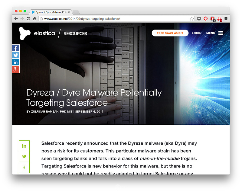The height and width of the screenshot is (192, 242).
Task: Click the Pocket extension icon
Action: coord(199,19)
